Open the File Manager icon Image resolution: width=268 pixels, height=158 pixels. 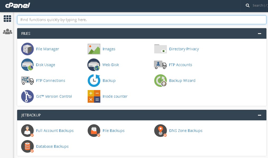pyautogui.click(x=27, y=49)
